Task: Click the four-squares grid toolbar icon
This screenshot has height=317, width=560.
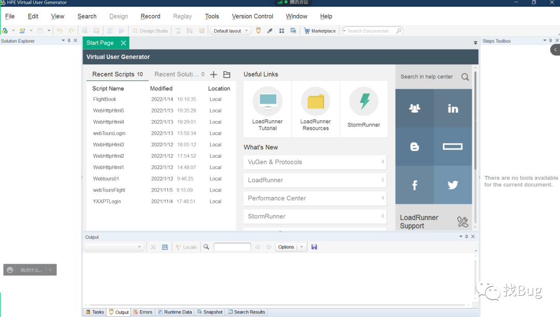Action: click(282, 31)
